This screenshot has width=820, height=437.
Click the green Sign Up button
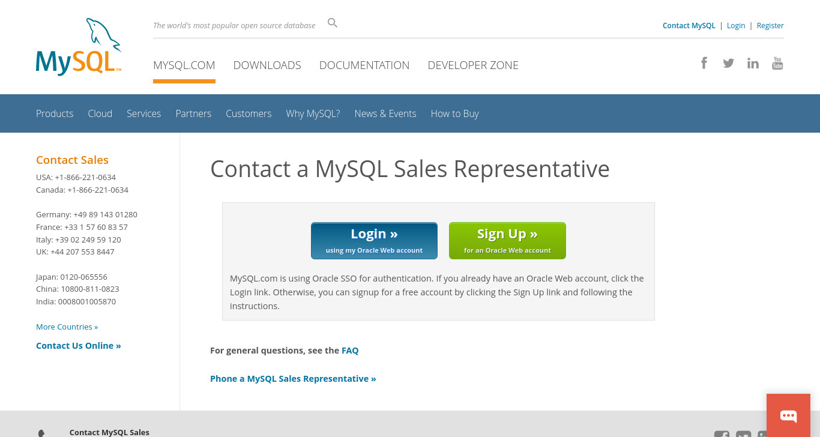(507, 241)
